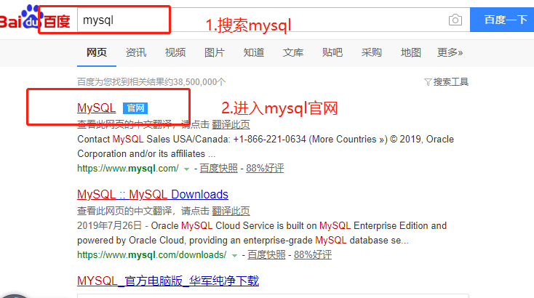Switch to the 视频 tab
534x298 pixels.
(x=175, y=52)
